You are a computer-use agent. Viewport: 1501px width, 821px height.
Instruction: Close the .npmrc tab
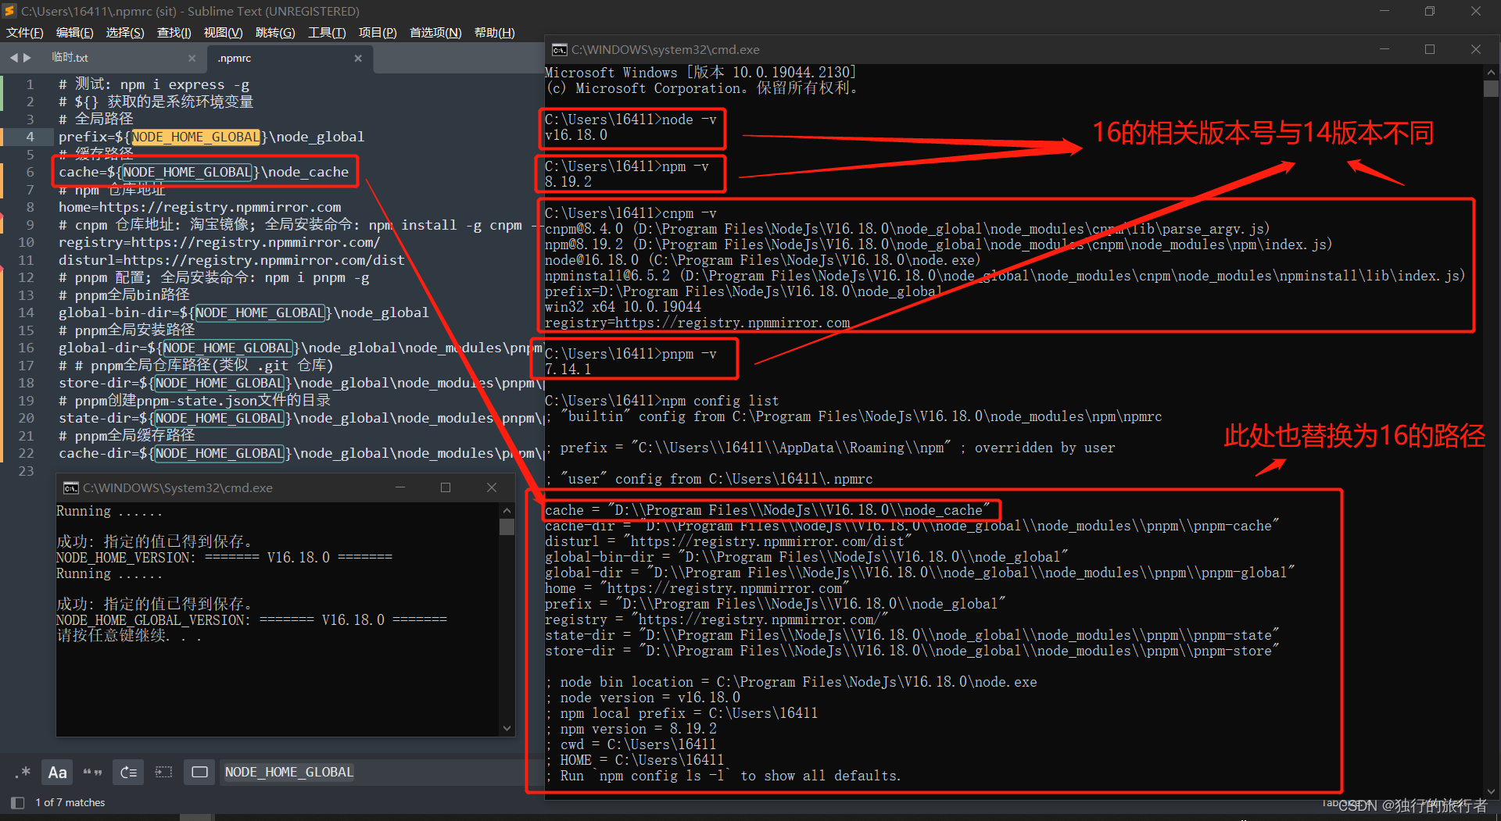358,58
